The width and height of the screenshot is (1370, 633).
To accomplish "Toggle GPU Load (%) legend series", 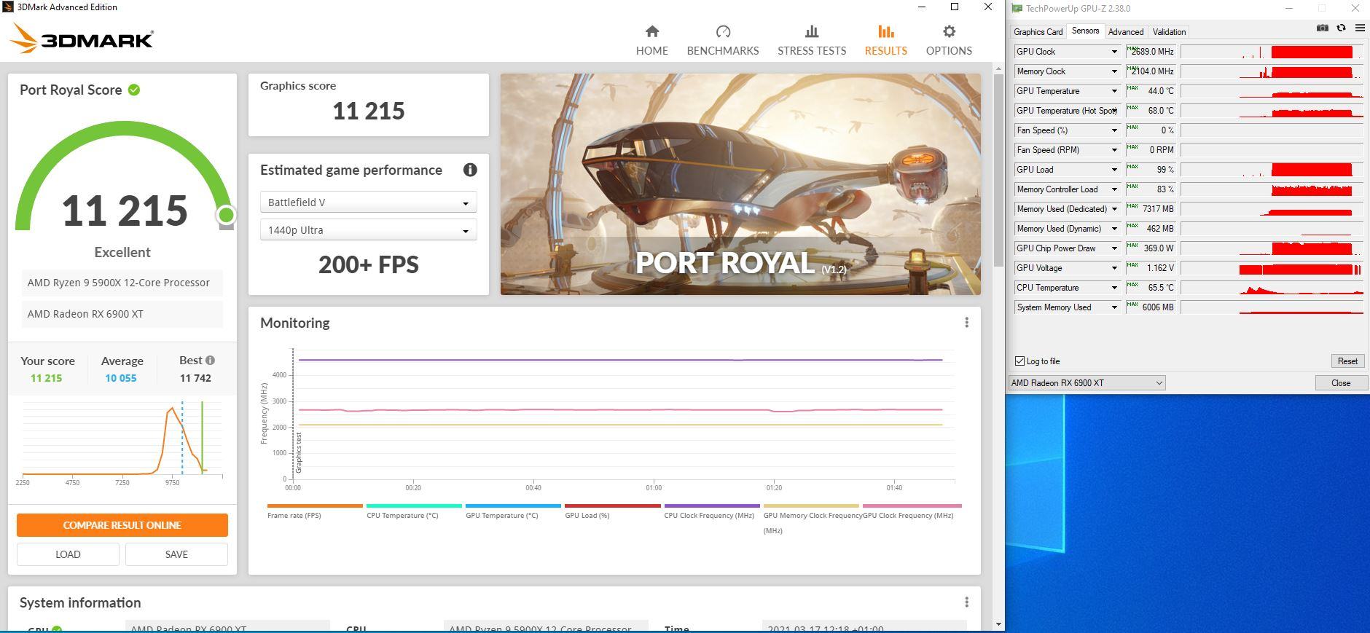I will (x=612, y=511).
